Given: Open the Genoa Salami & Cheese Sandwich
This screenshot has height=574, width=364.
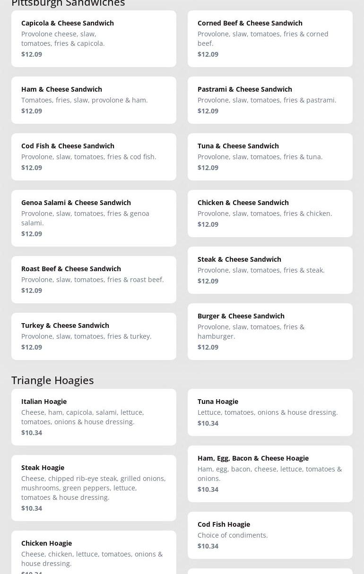Looking at the screenshot, I should tap(94, 218).
